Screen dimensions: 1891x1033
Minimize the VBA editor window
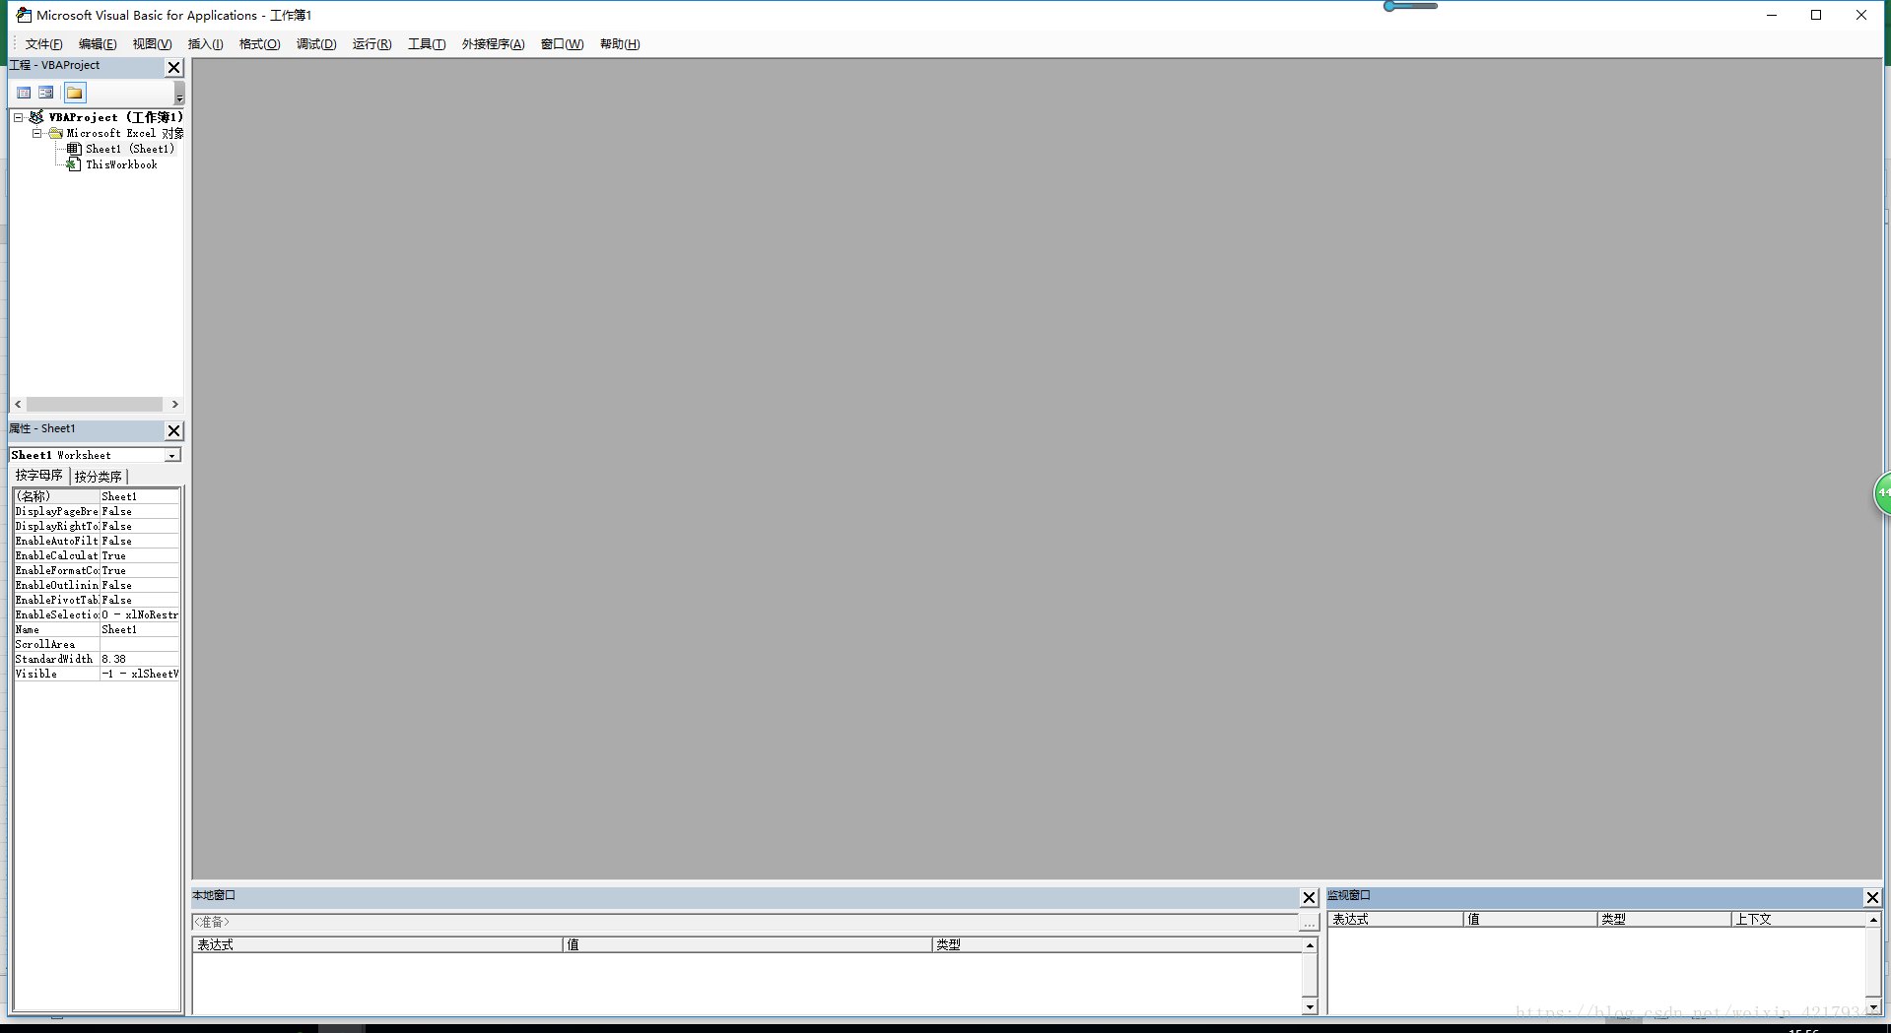(1772, 15)
